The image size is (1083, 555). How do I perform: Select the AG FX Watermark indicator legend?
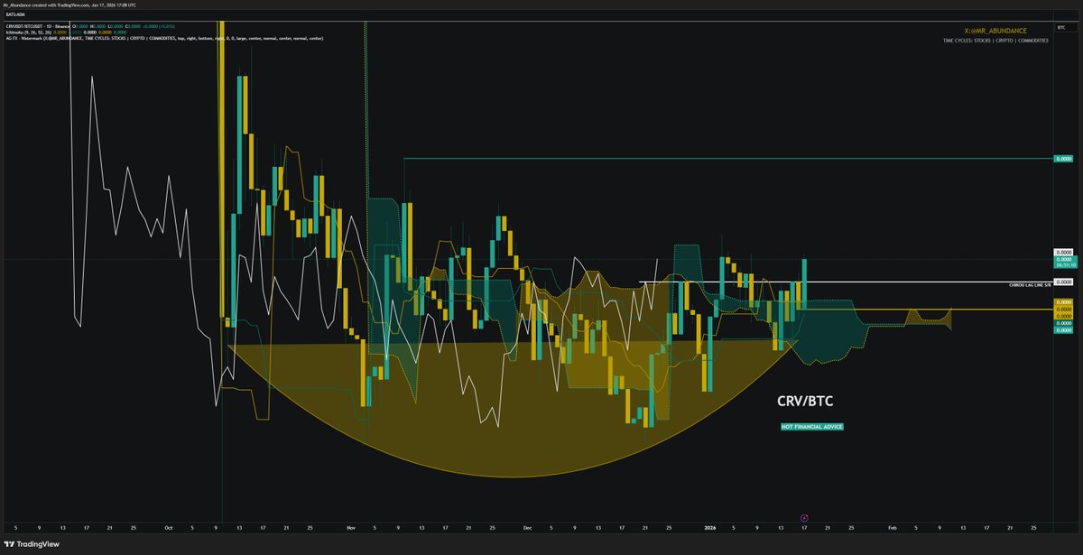pos(90,38)
